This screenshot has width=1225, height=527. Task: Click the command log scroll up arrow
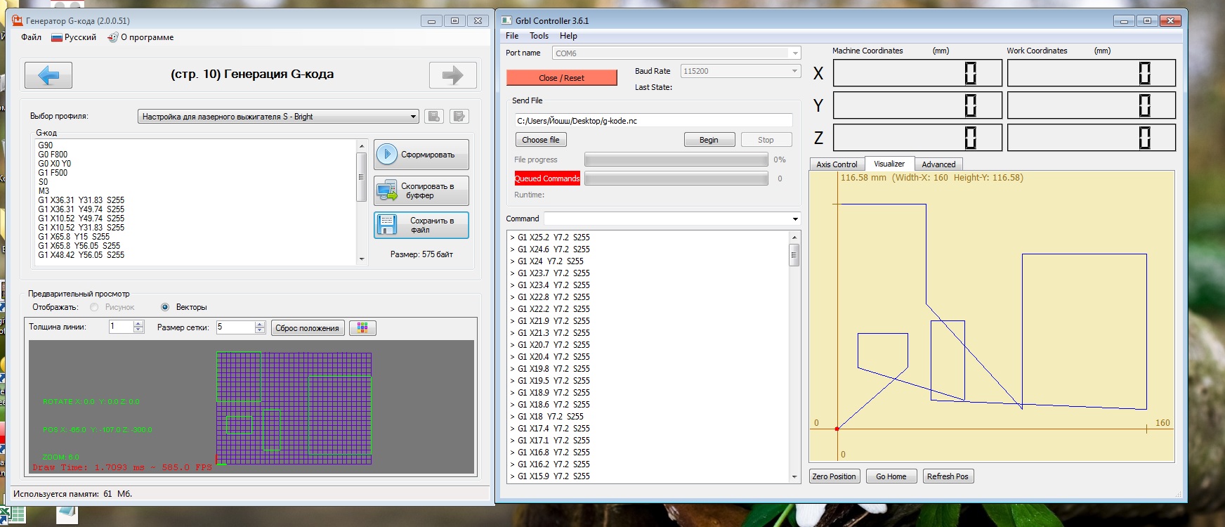click(794, 238)
